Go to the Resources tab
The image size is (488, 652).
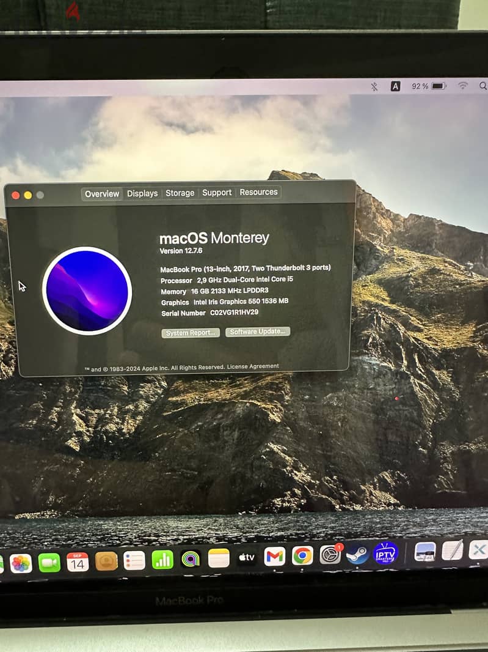(x=258, y=192)
